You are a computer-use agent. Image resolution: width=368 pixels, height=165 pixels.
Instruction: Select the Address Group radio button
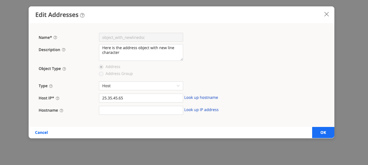click(101, 74)
